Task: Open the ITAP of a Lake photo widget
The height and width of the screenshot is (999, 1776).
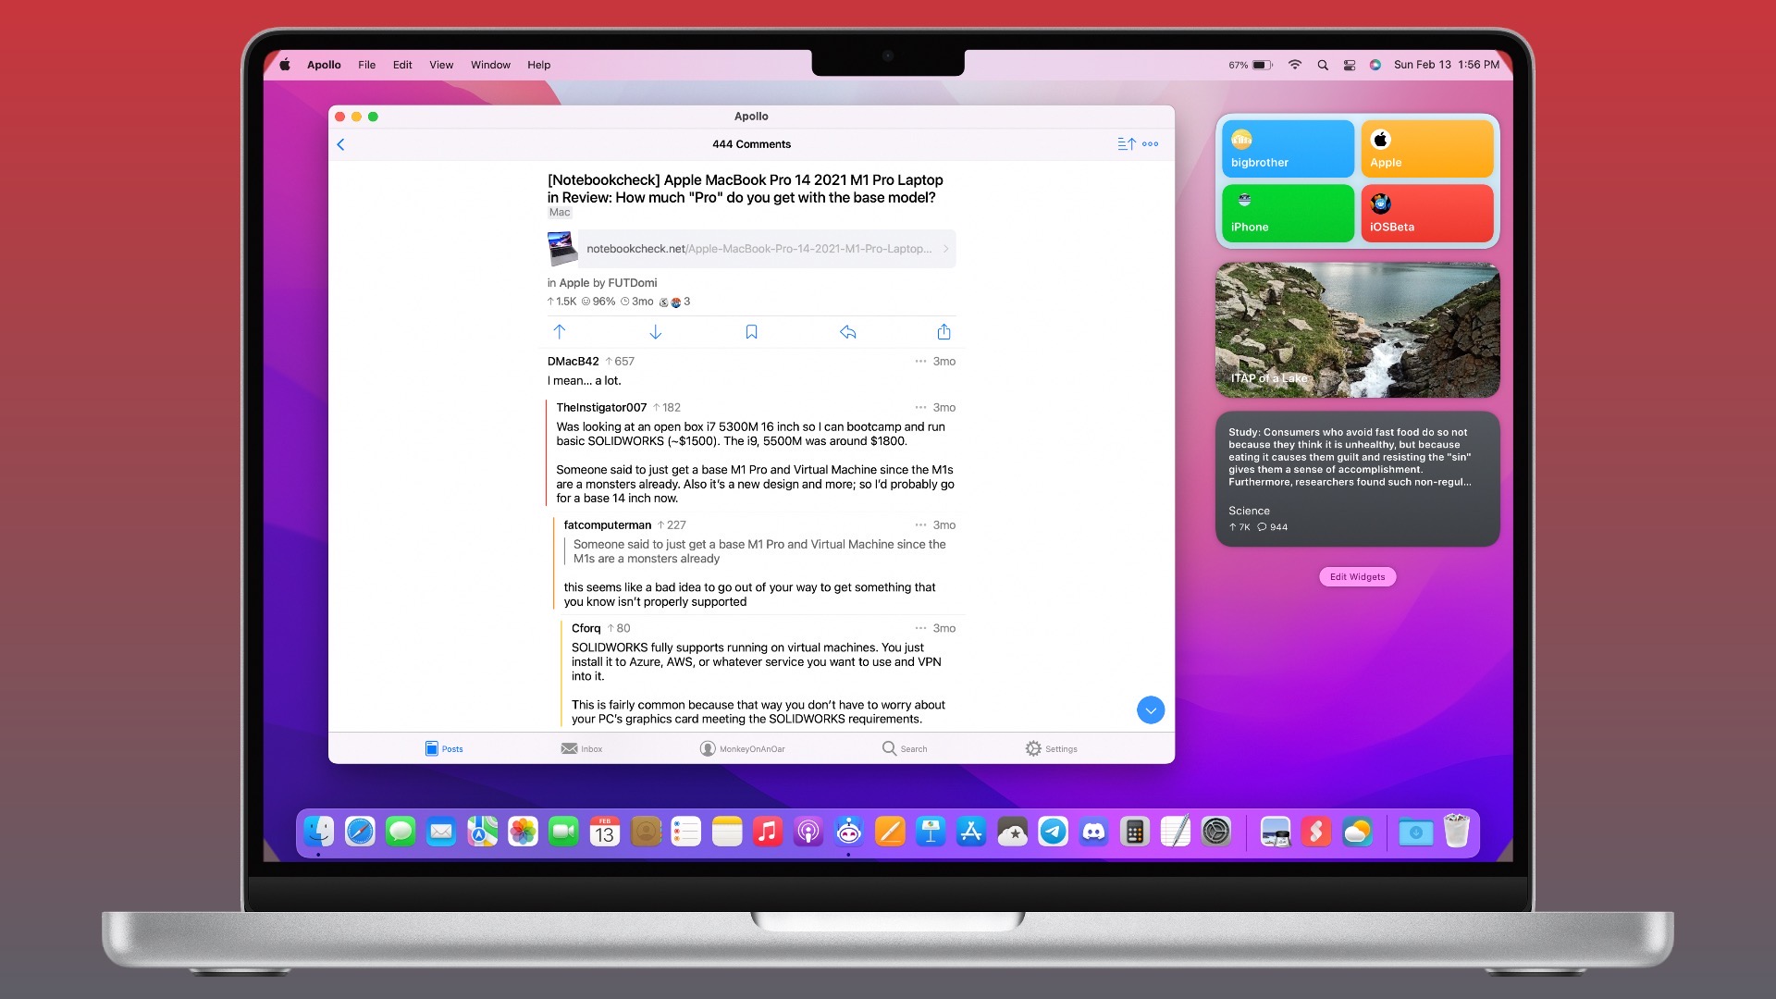Action: 1357,330
